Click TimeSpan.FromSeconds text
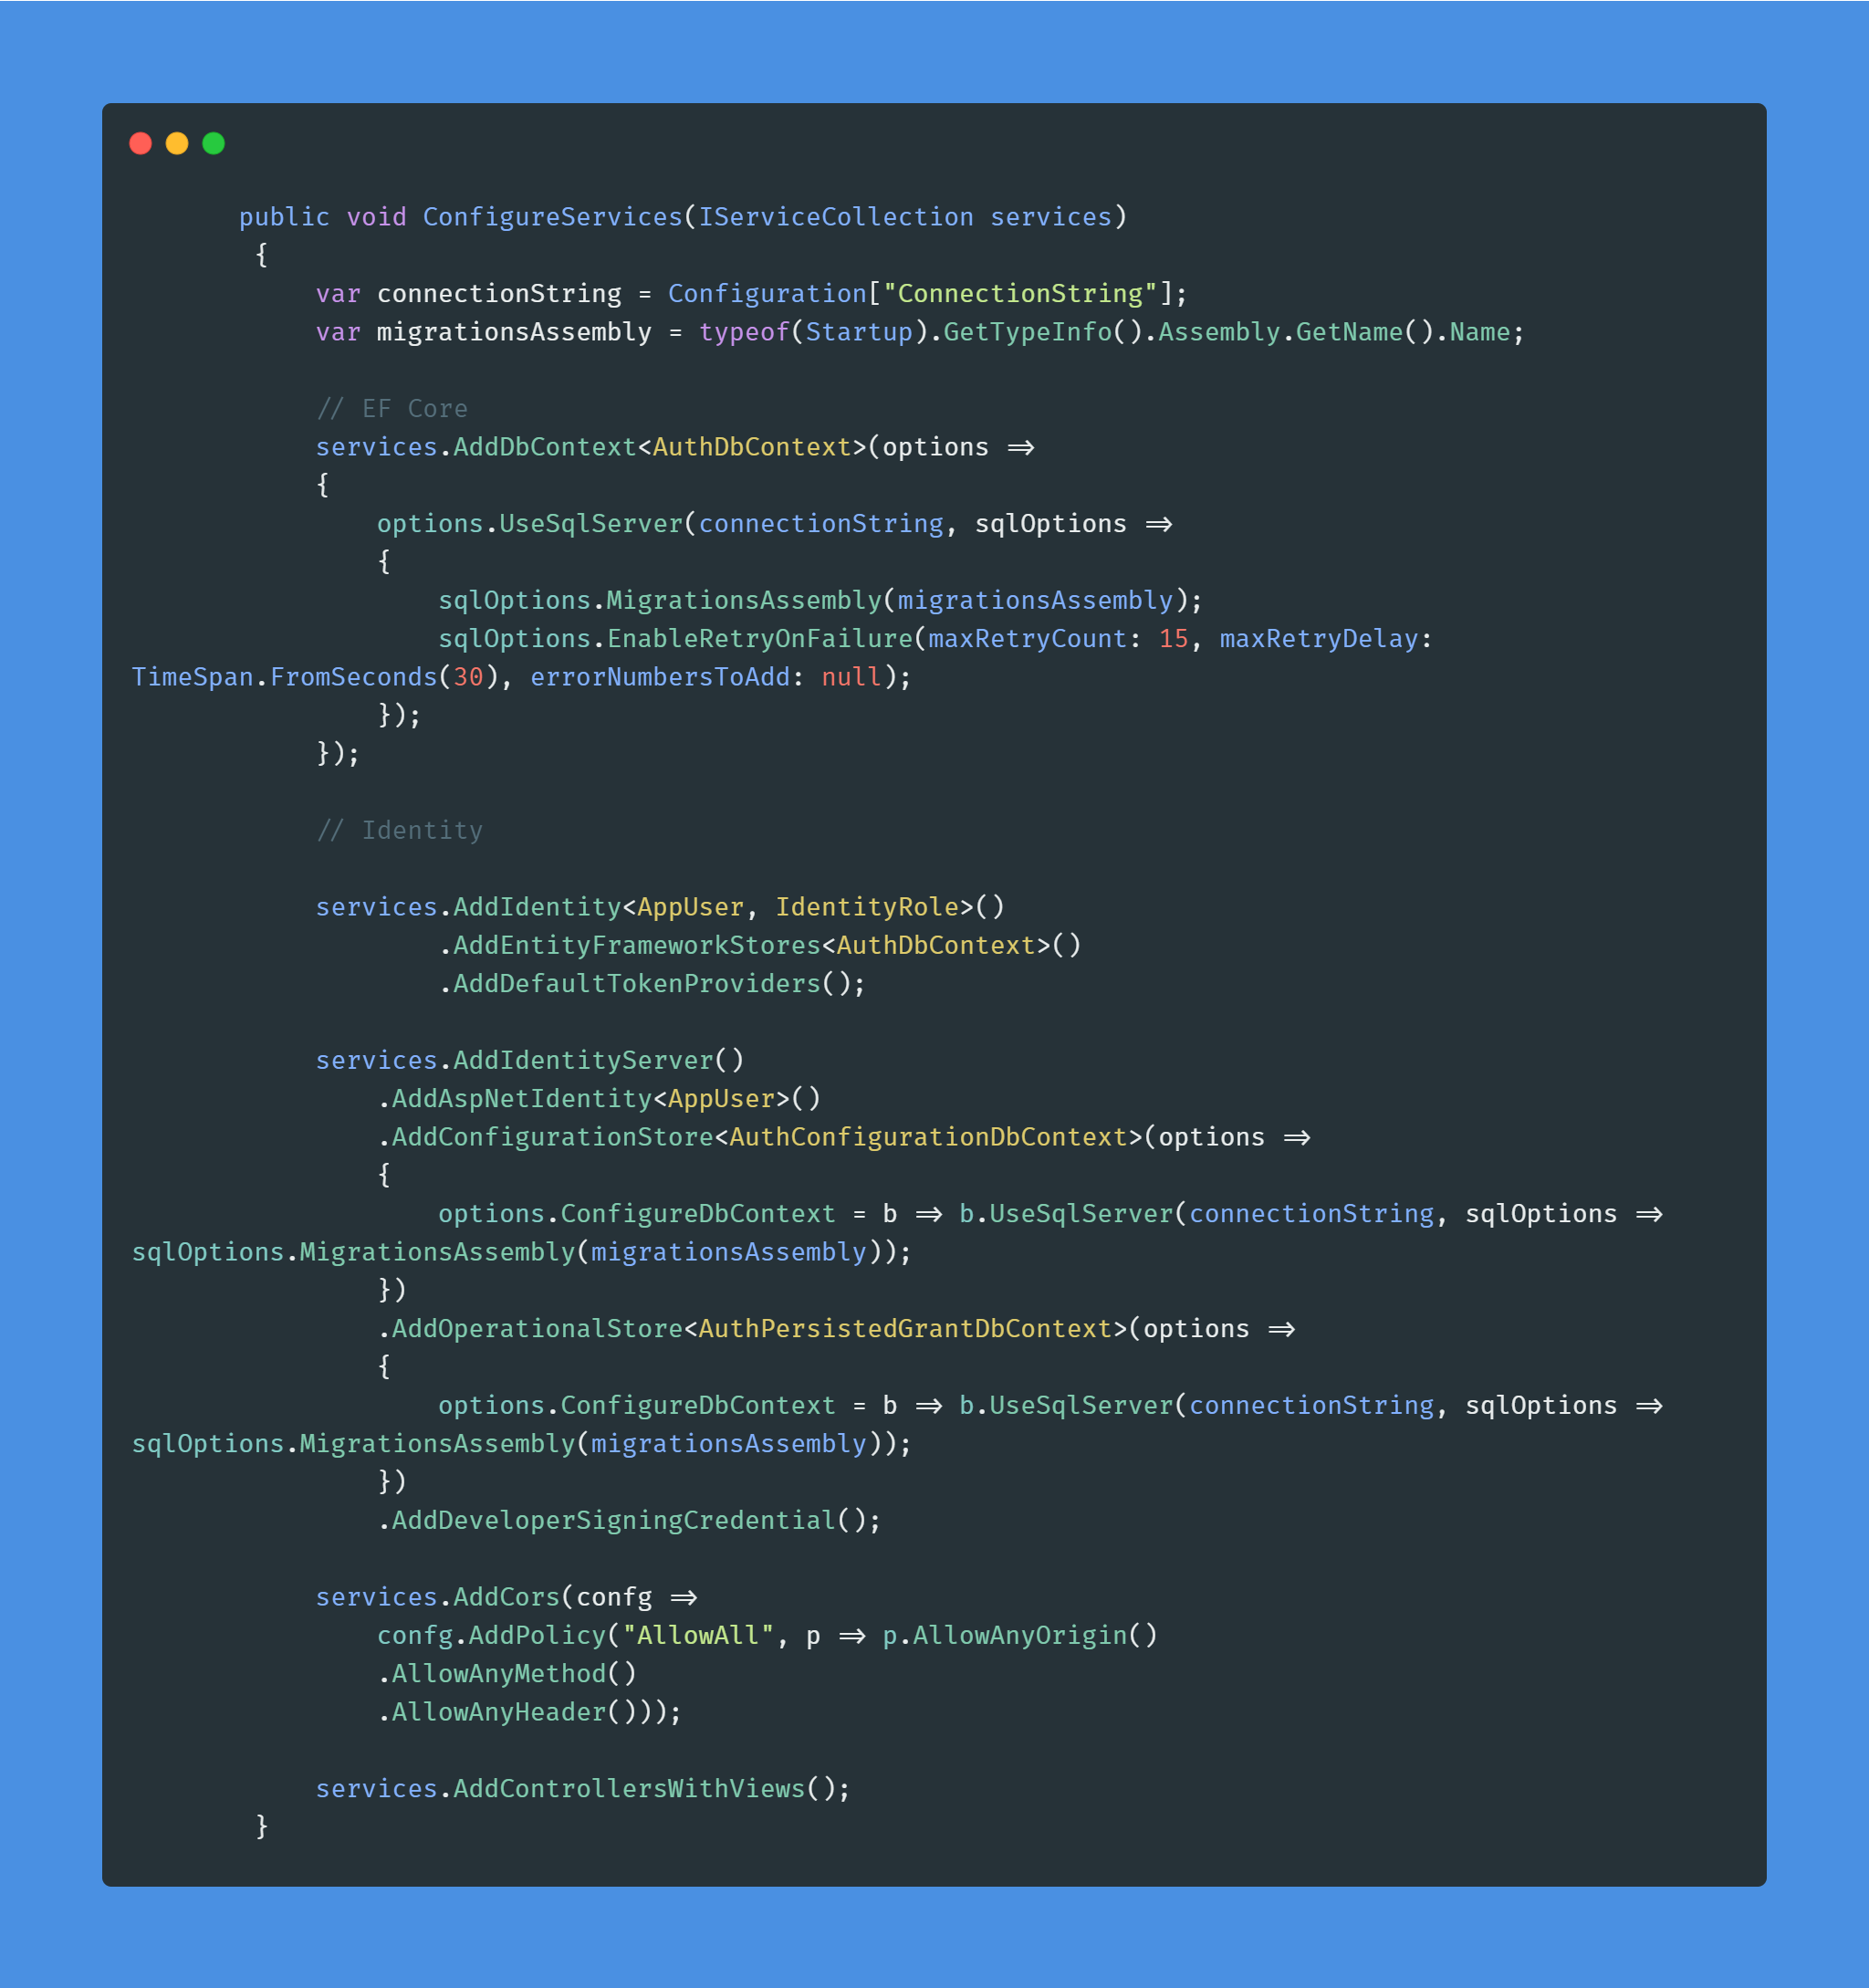This screenshot has width=1869, height=1988. click(x=284, y=677)
